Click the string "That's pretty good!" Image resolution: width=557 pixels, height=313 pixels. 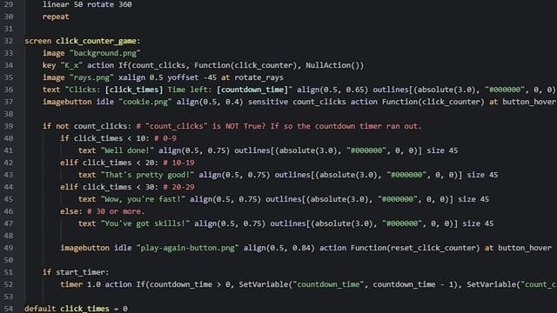(x=147, y=175)
